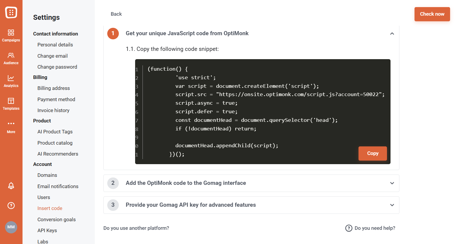Expand Provide your Gomag API key step

point(392,205)
